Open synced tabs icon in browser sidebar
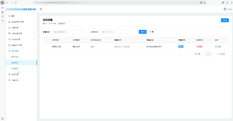 [2, 12]
